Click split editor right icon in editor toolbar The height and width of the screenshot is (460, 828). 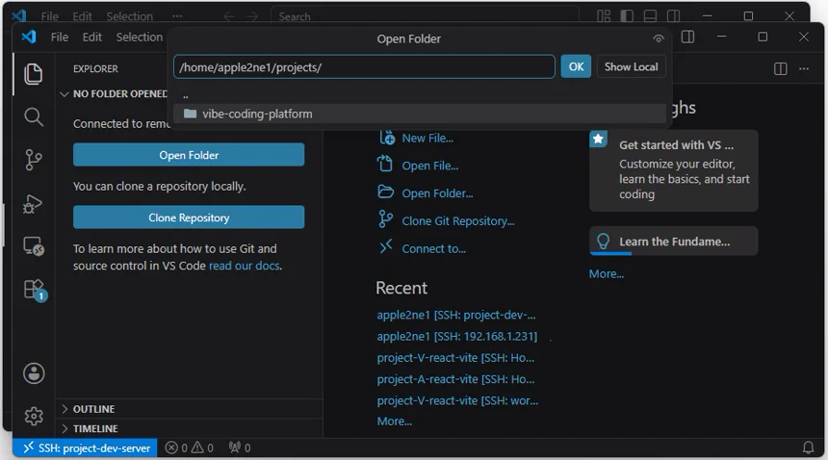click(x=780, y=68)
